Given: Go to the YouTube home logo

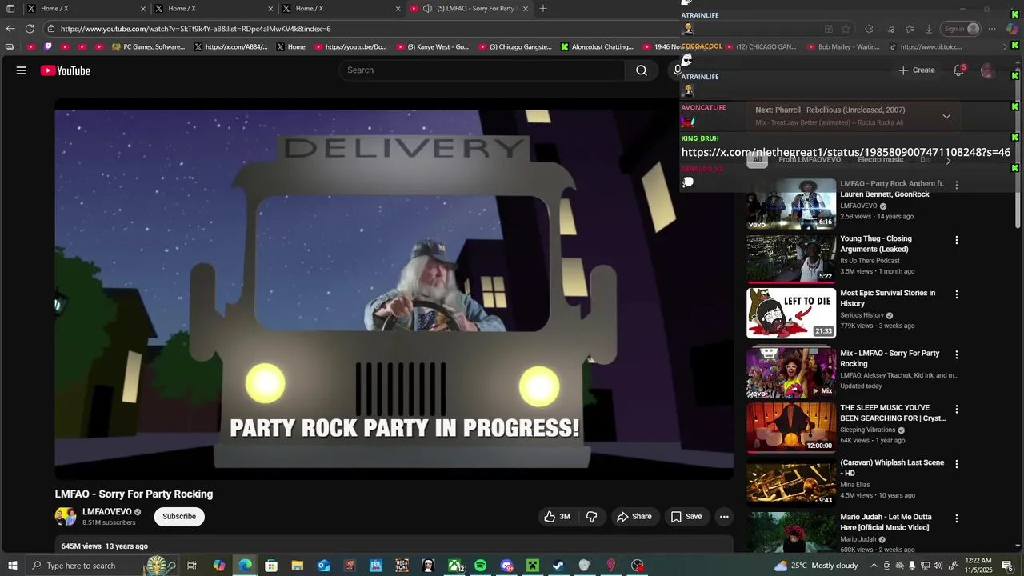Looking at the screenshot, I should [x=66, y=70].
